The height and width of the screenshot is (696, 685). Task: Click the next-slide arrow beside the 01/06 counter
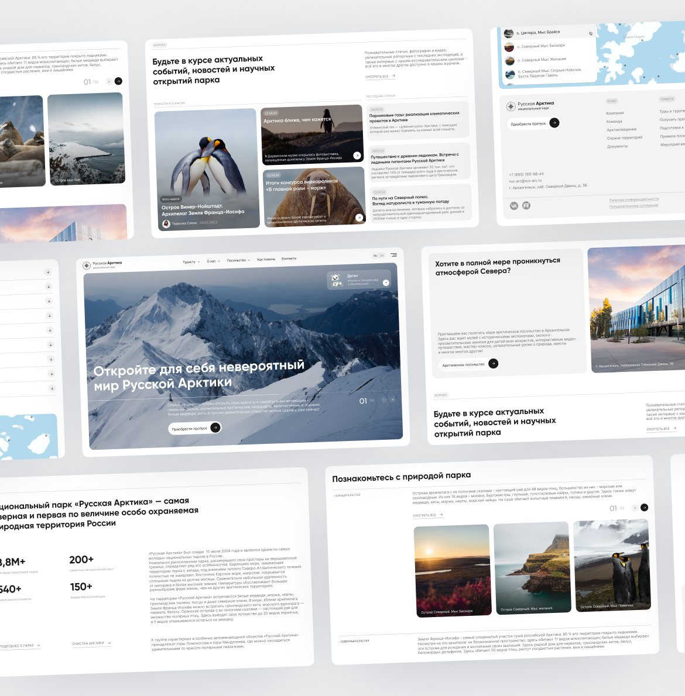pyautogui.click(x=118, y=81)
